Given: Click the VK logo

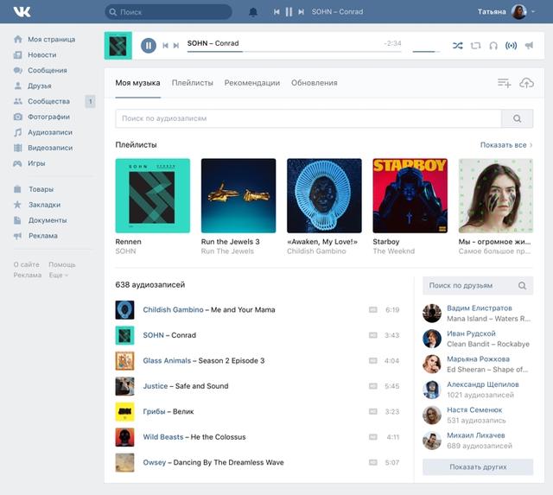Looking at the screenshot, I should 22,12.
